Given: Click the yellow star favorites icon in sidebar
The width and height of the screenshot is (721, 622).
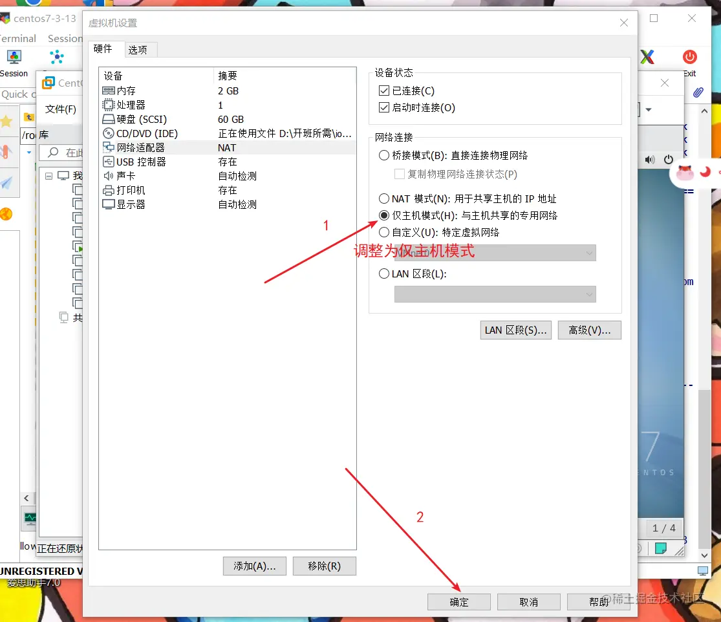Looking at the screenshot, I should pos(6,122).
